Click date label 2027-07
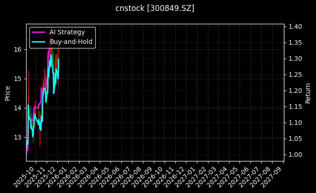316x193 pixels. [250, 177]
